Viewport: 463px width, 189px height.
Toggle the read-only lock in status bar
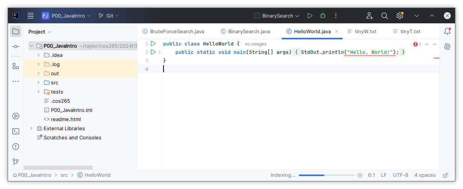[x=445, y=175]
